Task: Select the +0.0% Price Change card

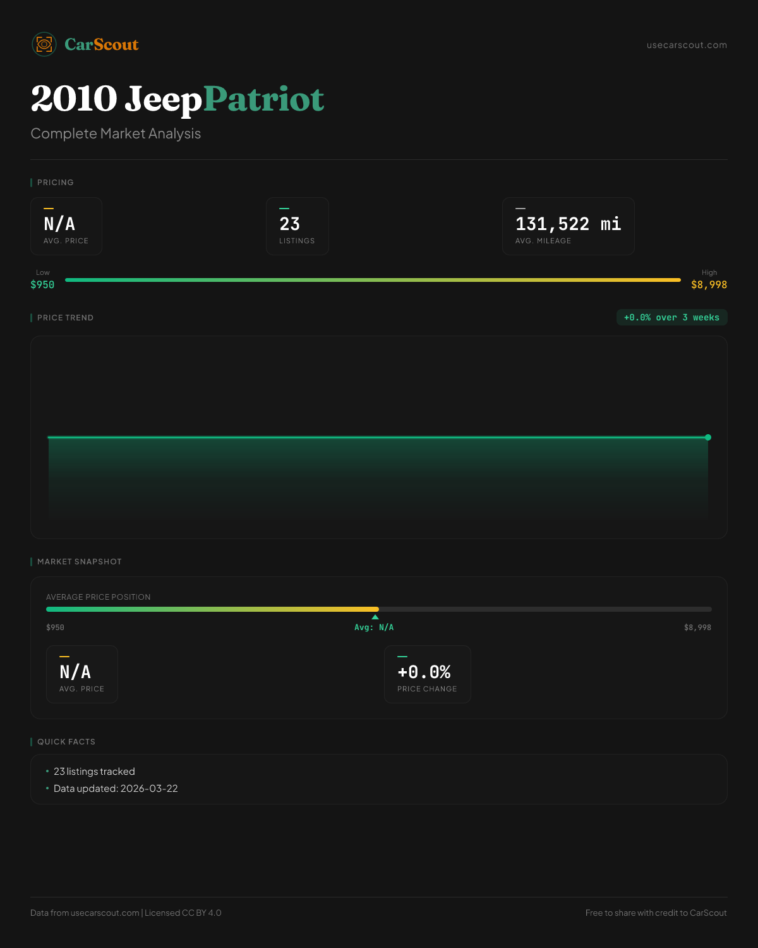Action: click(x=427, y=674)
